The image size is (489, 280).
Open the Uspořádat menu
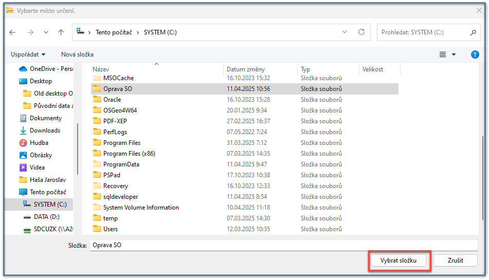(x=28, y=54)
